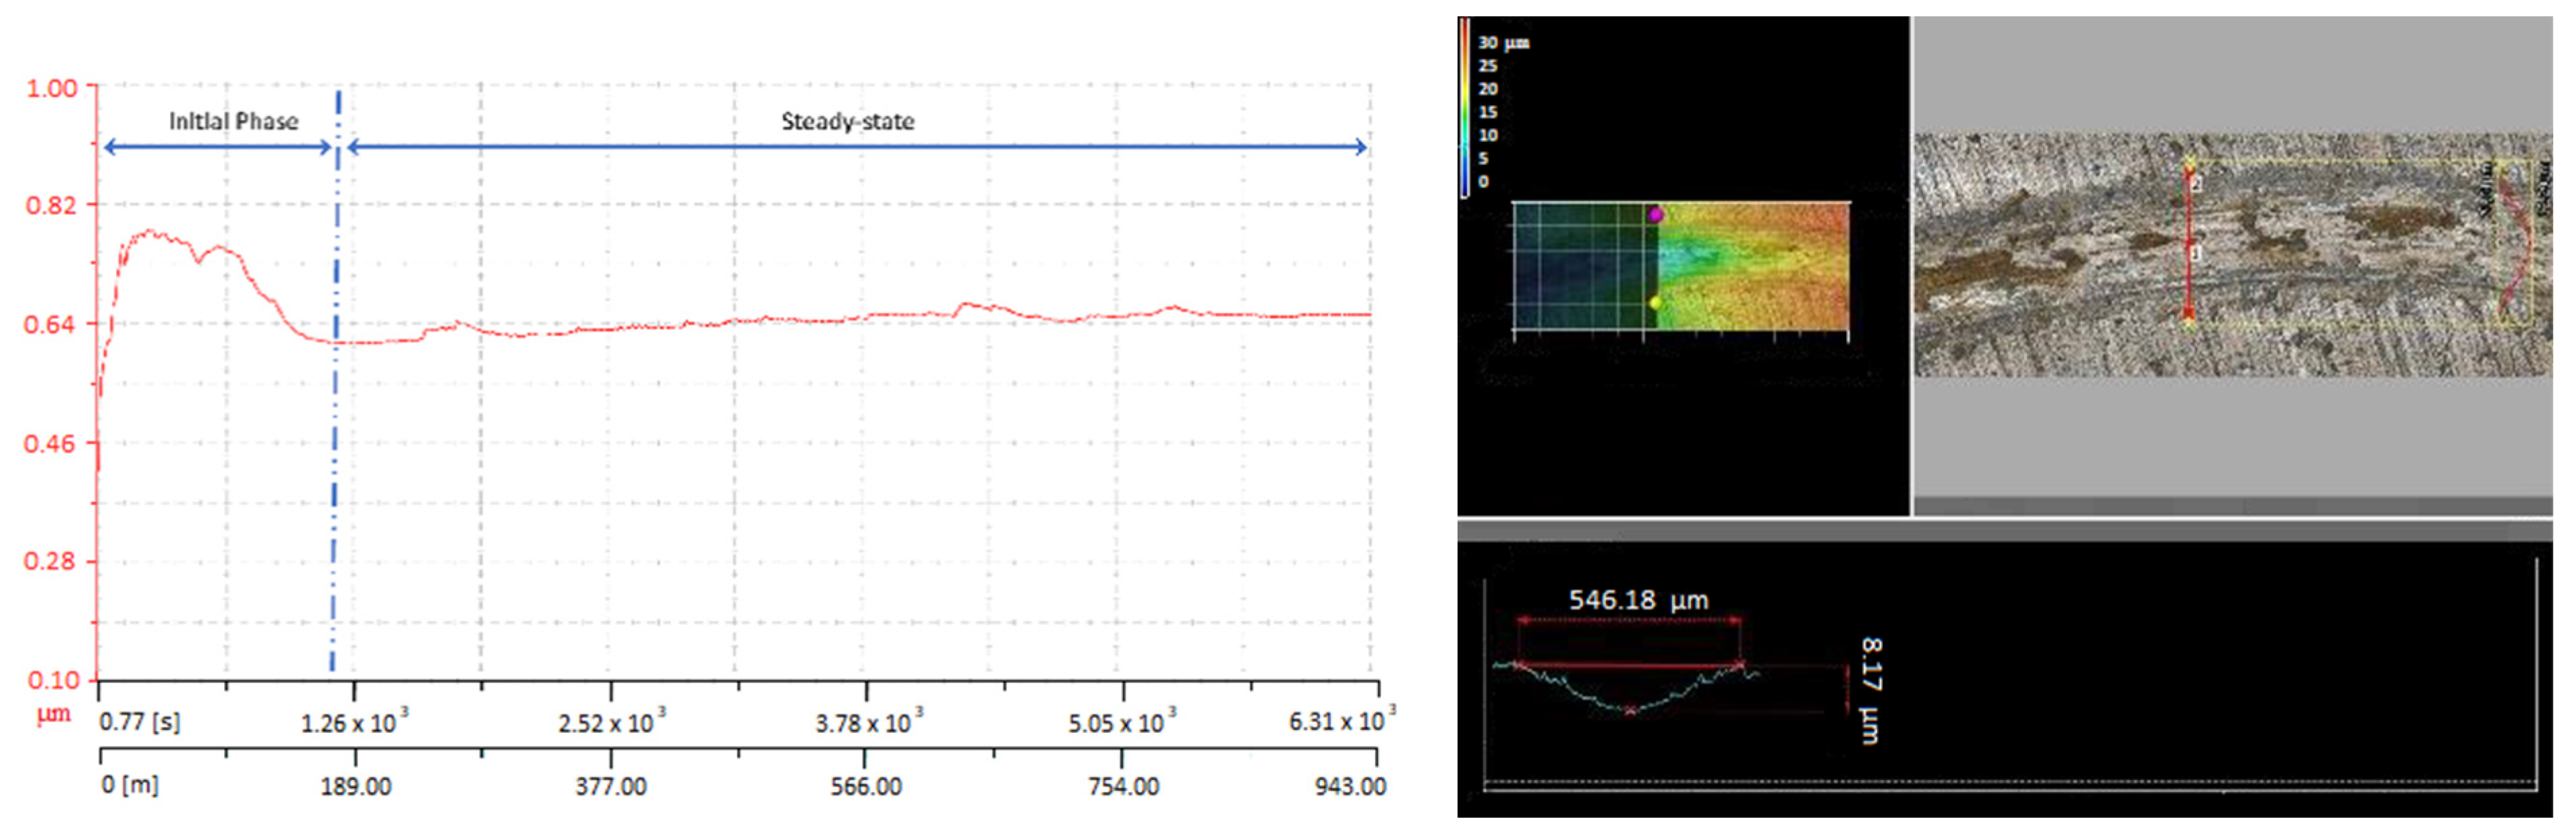
Task: Click the 943.00 end distance label
Action: pos(1349,786)
